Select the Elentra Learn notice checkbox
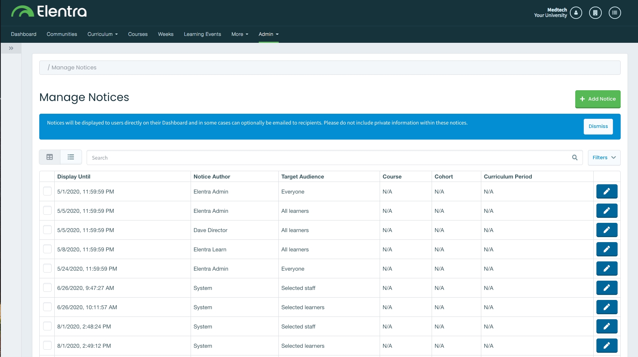The image size is (638, 357). [x=47, y=249]
